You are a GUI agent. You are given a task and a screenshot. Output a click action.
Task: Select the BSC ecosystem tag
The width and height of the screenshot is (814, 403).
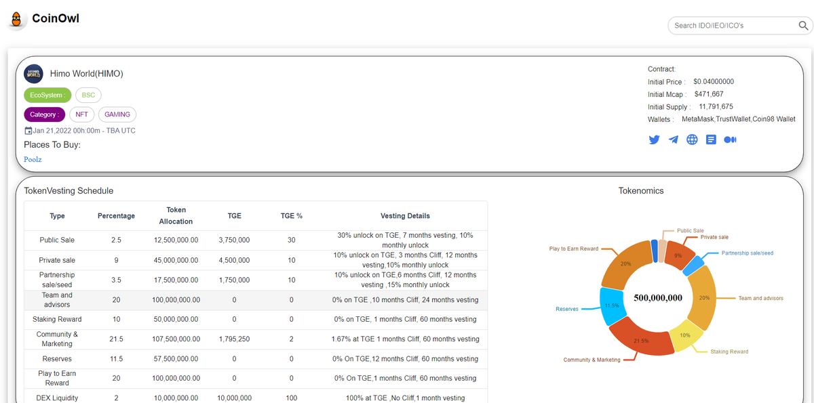click(x=88, y=96)
